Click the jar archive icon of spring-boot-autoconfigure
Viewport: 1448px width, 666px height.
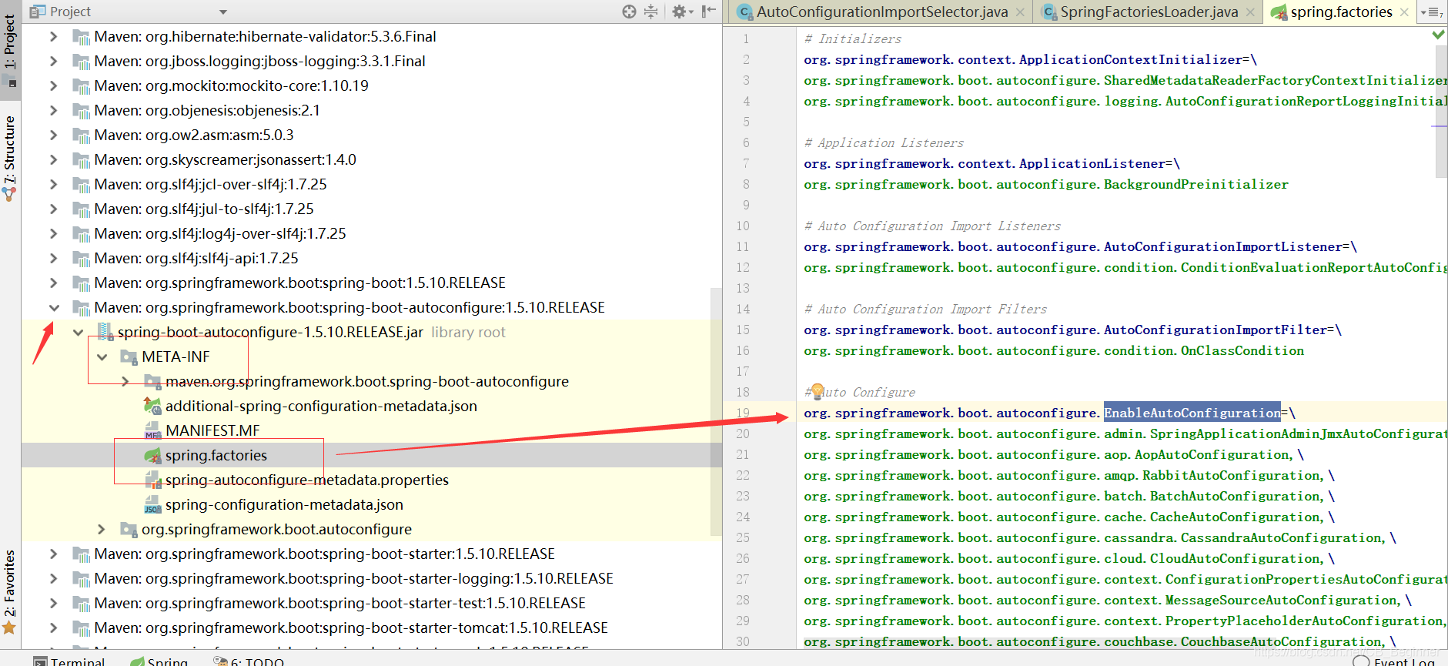tap(105, 332)
